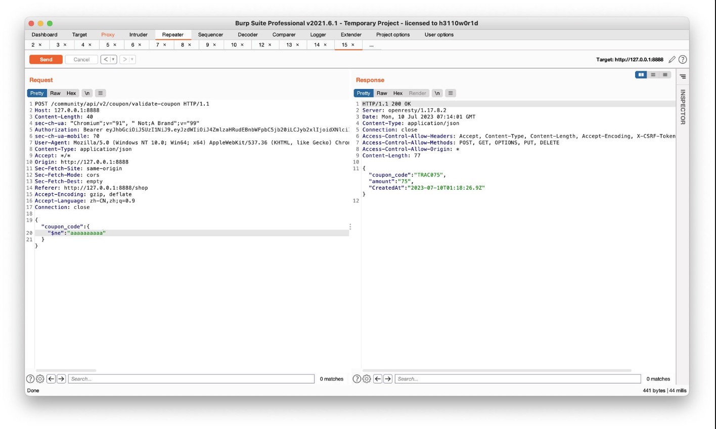Open the Sequencer tab
Image resolution: width=716 pixels, height=429 pixels.
[210, 35]
